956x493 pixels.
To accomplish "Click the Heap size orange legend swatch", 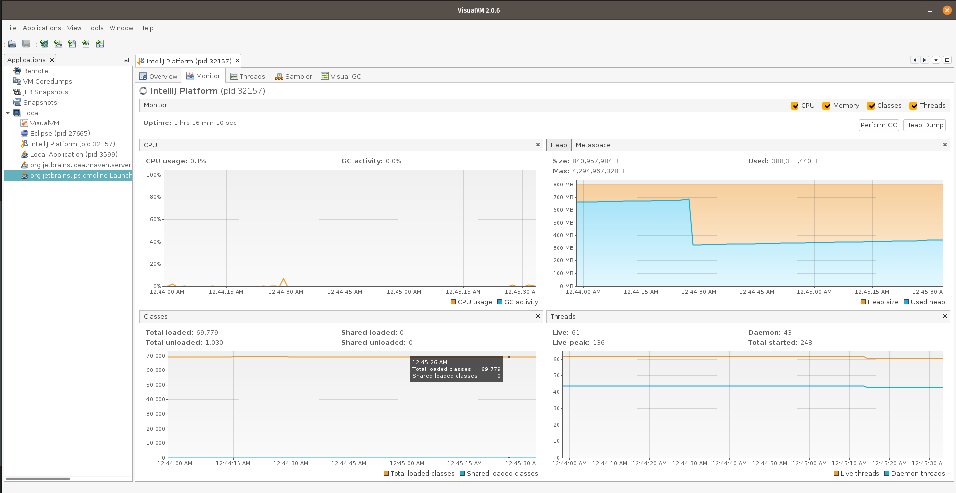I will (863, 302).
